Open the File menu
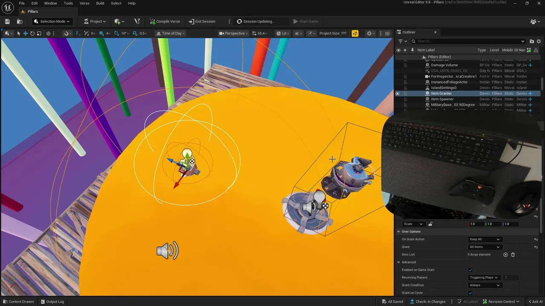Viewport: 545px width, 306px height. [22, 3]
